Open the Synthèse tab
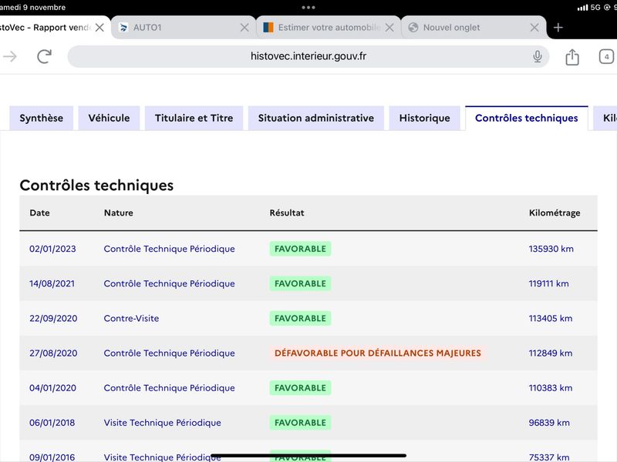The height and width of the screenshot is (462, 617). (42, 118)
